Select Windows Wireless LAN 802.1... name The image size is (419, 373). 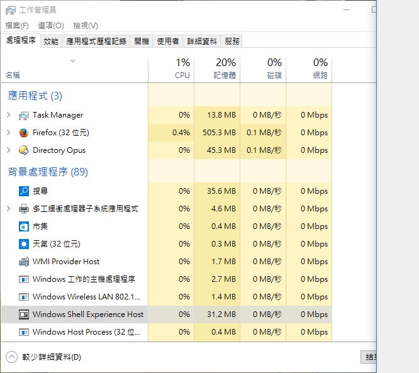pos(86,297)
